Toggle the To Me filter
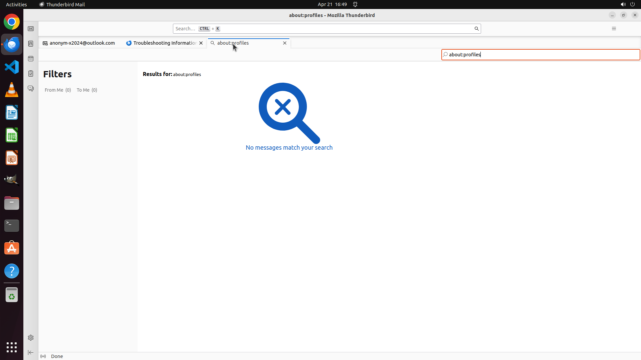The height and width of the screenshot is (360, 641). (x=87, y=90)
